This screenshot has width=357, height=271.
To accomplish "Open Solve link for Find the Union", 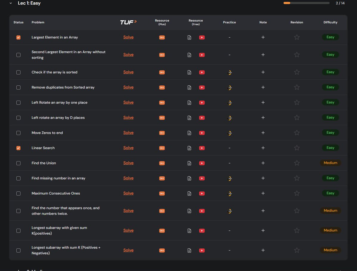I will tap(128, 163).
